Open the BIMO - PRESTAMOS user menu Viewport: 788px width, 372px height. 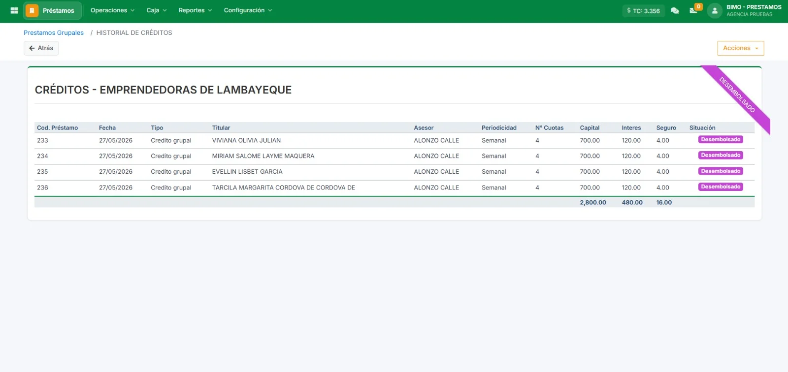[x=754, y=10]
